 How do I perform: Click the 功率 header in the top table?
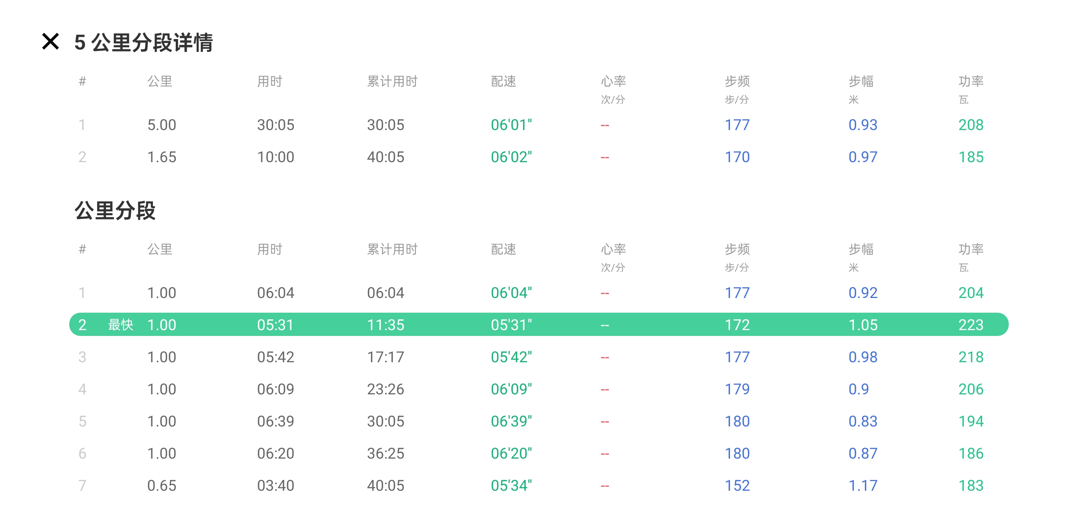tap(970, 81)
